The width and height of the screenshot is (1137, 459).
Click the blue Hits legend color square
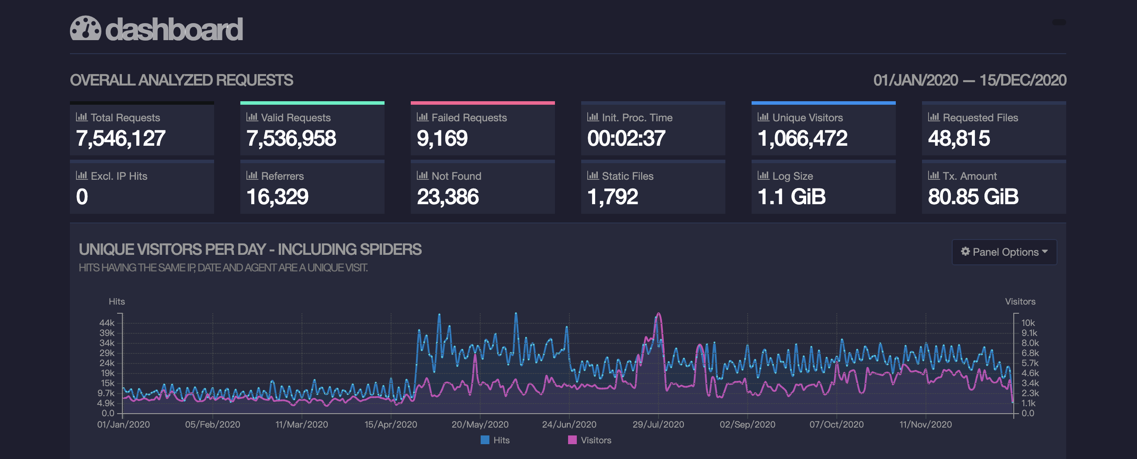click(485, 440)
